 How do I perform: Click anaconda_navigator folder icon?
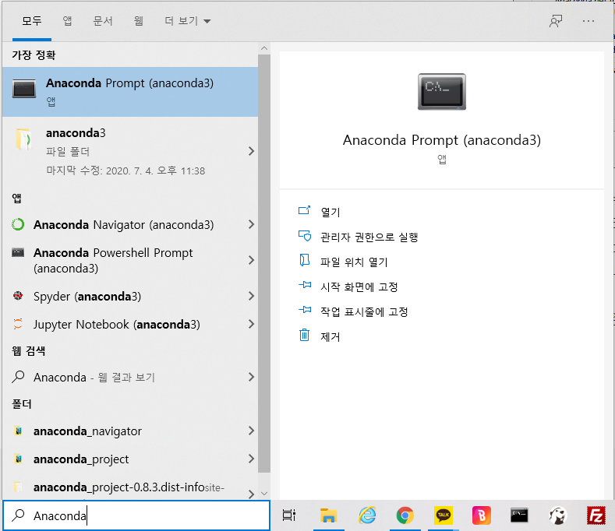pyautogui.click(x=18, y=431)
